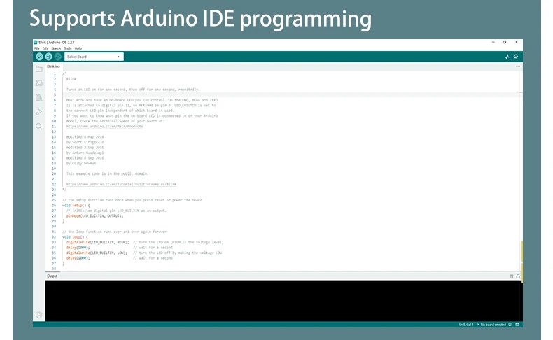Open the Serial Monitor

click(516, 57)
